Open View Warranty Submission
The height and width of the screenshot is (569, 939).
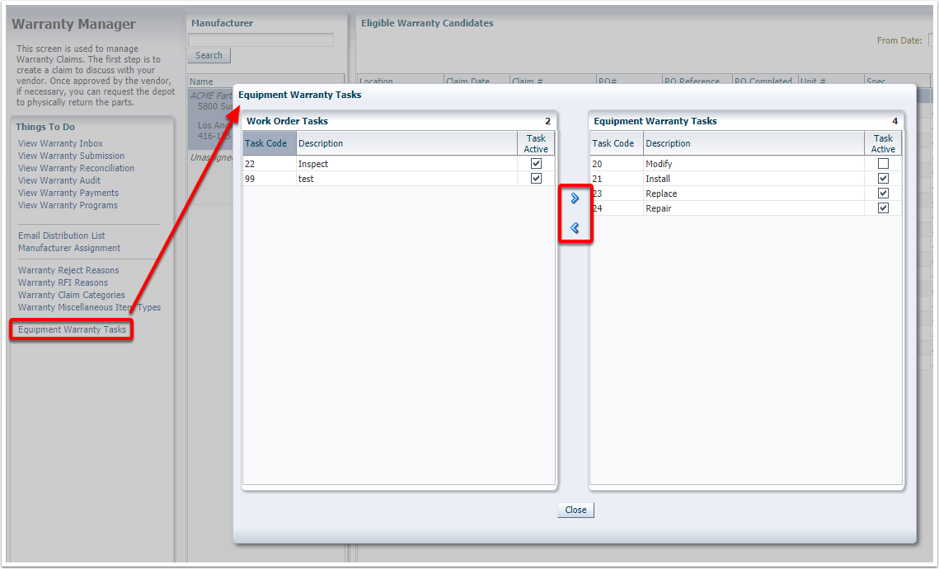[x=71, y=156]
